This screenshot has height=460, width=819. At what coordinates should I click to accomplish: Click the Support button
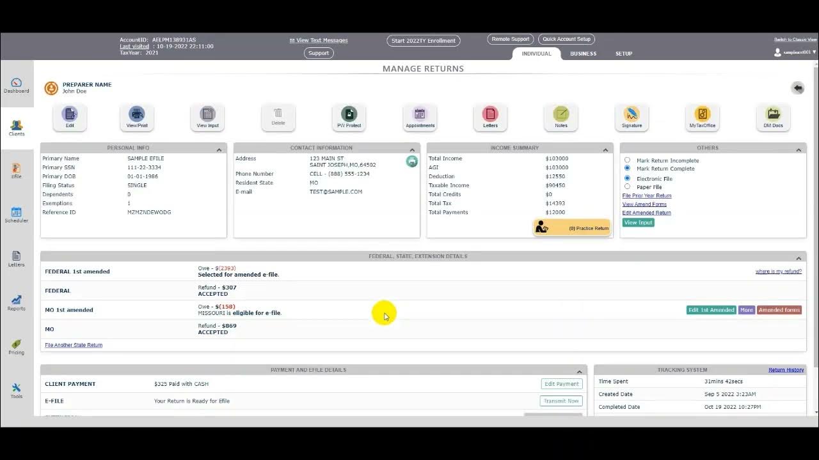319,53
